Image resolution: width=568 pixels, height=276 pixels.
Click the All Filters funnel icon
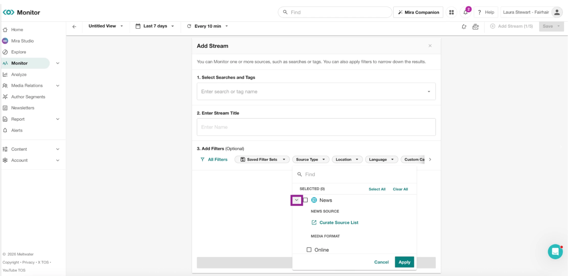202,159
